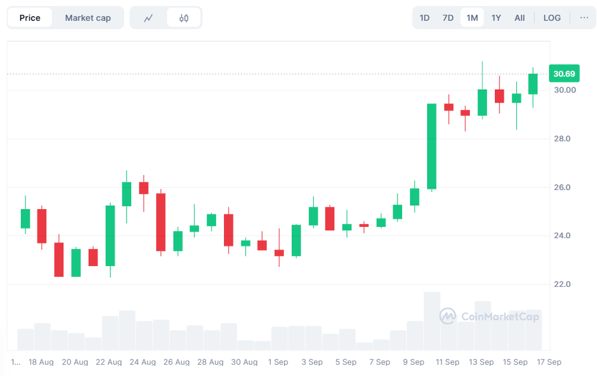Enable logarithmic scale with LOG
This screenshot has height=376, width=597.
click(x=552, y=17)
